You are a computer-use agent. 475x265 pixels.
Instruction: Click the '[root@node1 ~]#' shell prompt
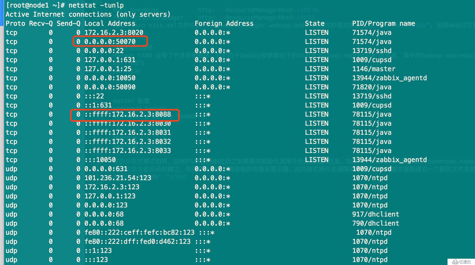pyautogui.click(x=35, y=5)
